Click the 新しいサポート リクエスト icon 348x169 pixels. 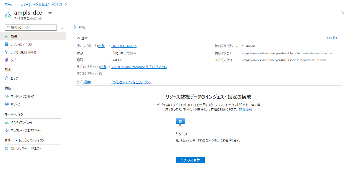coord(7,149)
